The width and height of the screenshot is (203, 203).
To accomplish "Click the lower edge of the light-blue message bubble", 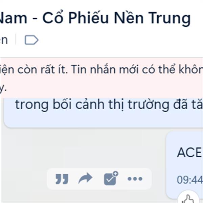I will tap(104, 124).
